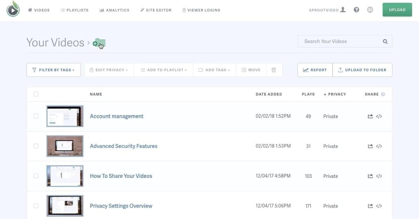Viewport: 419px width, 219px height.
Task: Click embed code icon for Privacy Settings Overview
Action: [x=379, y=206]
